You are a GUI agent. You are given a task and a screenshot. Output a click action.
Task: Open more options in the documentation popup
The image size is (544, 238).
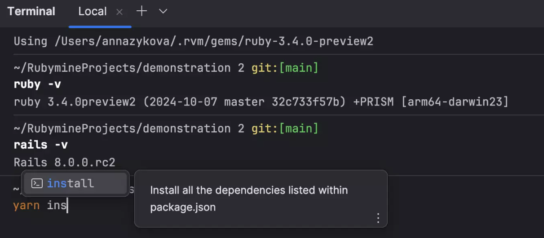(x=378, y=218)
